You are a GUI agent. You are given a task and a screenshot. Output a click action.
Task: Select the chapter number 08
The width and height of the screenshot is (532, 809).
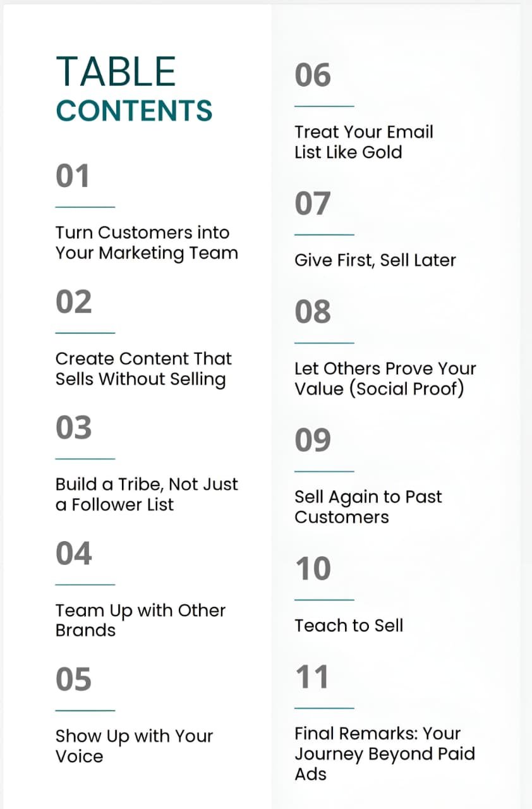click(x=313, y=312)
